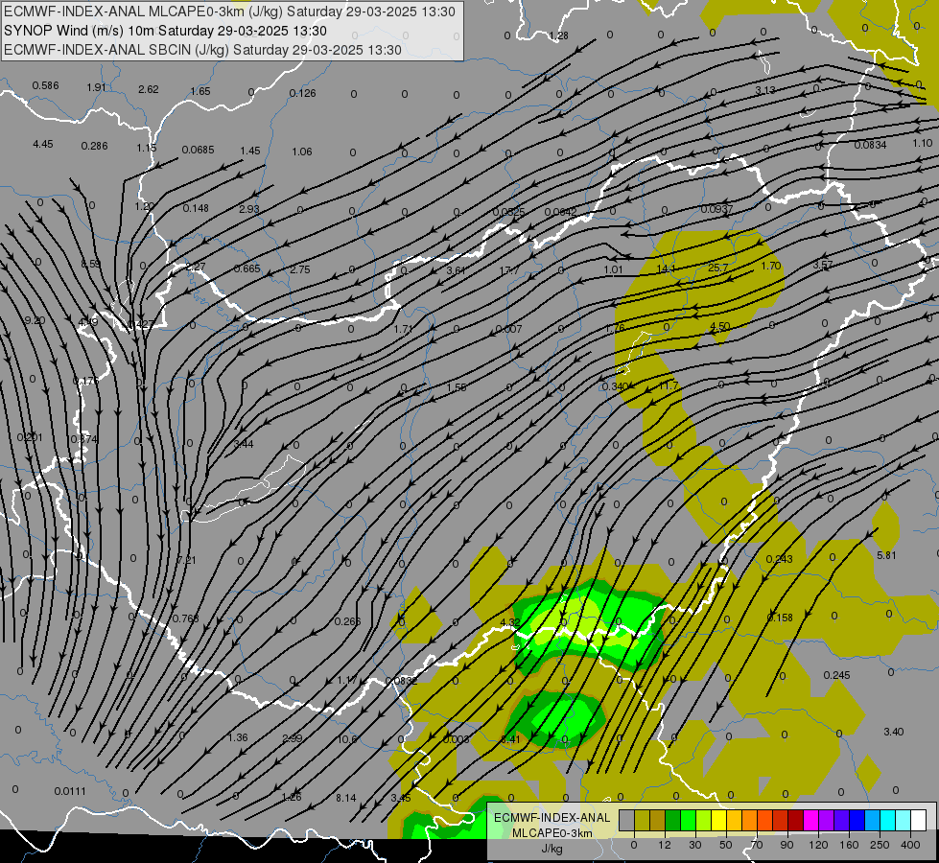This screenshot has height=863, width=939.
Task: Click header line MLCAPE0-3km (J/kg) Saturday
Action: (229, 12)
